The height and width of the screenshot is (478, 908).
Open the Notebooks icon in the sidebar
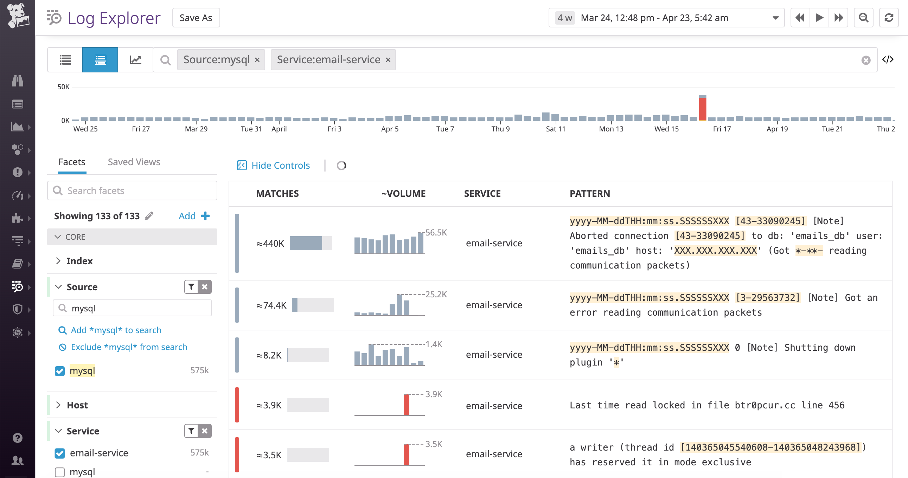point(18,264)
